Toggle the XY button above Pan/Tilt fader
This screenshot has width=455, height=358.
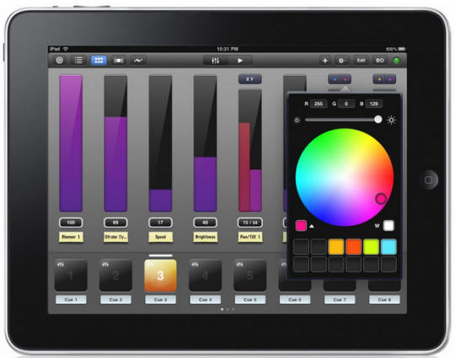pos(250,79)
